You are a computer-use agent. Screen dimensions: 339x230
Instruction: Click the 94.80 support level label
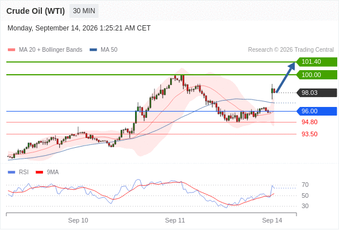point(310,122)
